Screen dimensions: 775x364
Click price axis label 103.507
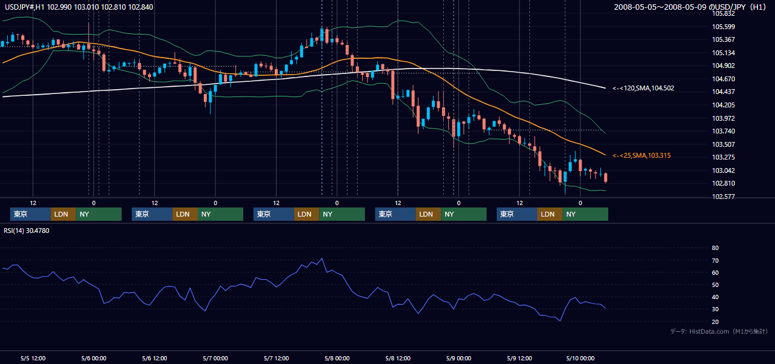[723, 144]
